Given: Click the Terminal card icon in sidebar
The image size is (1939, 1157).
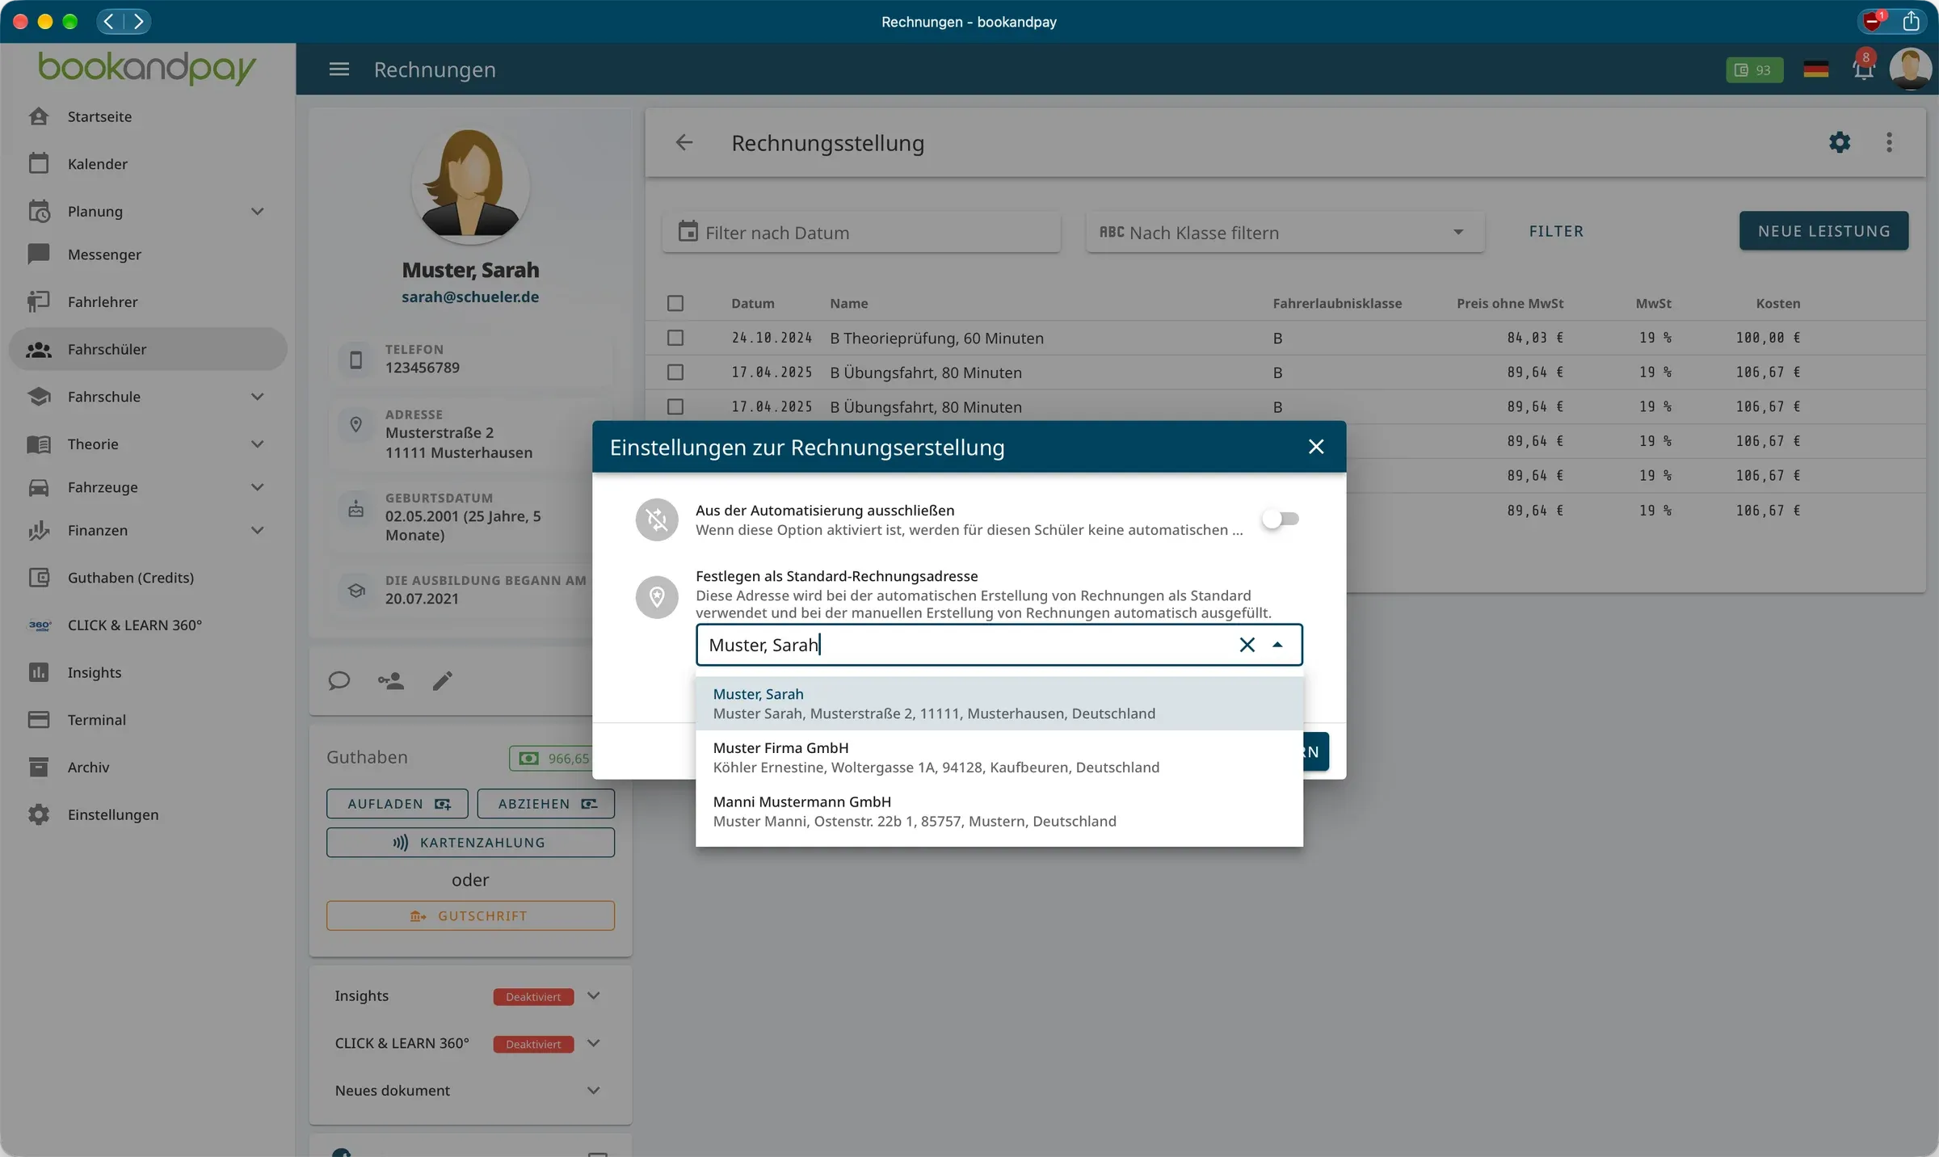Looking at the screenshot, I should point(39,720).
